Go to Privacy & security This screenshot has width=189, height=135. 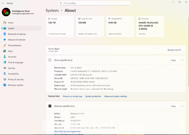(x=22, y=79)
